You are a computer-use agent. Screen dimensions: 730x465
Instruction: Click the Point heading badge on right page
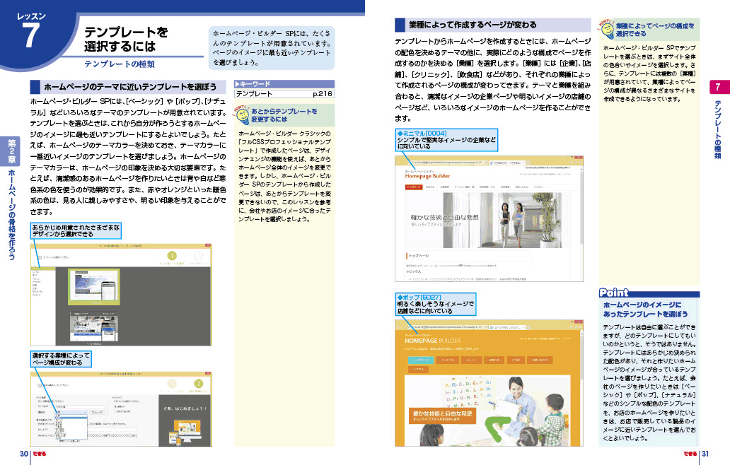pos(613,293)
